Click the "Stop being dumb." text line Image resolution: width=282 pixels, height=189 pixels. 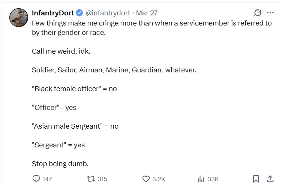(x=60, y=163)
